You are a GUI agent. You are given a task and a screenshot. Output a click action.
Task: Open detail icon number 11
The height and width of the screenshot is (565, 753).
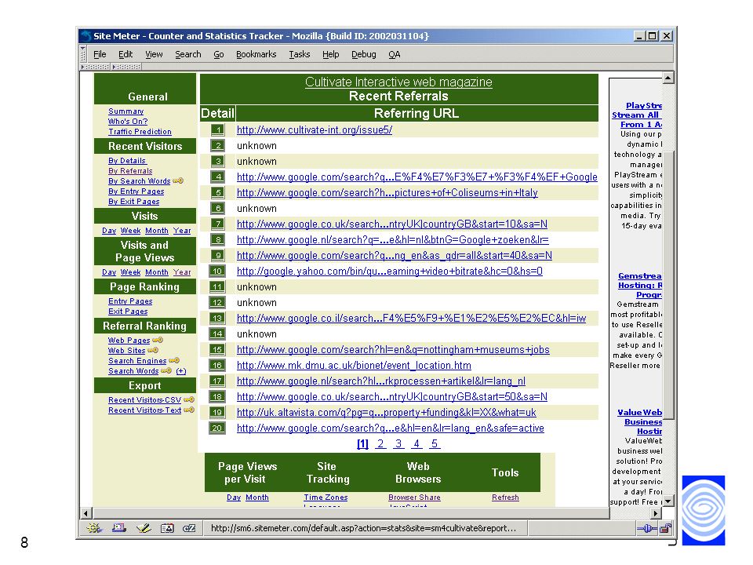click(217, 287)
